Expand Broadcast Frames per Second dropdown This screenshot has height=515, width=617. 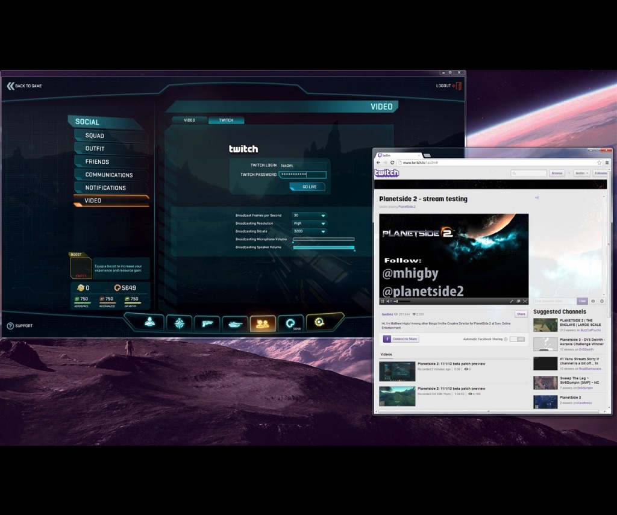coord(309,215)
